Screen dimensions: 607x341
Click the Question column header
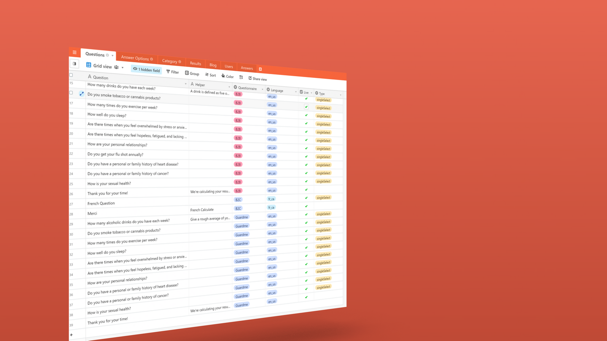click(x=137, y=80)
